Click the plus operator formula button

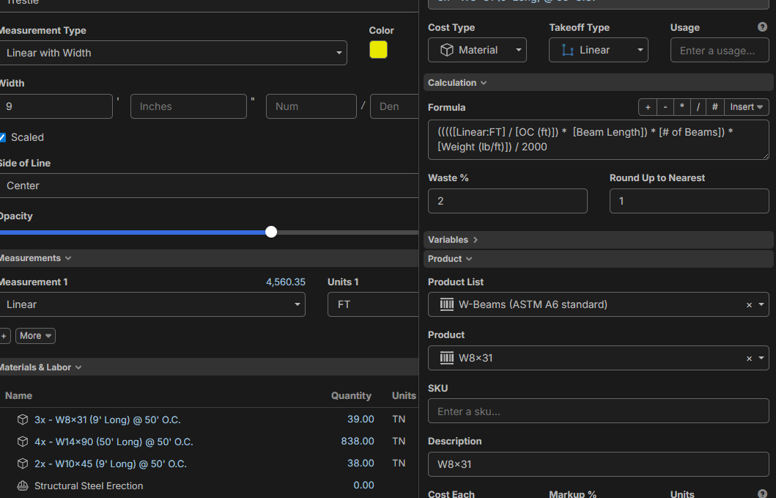pos(647,107)
